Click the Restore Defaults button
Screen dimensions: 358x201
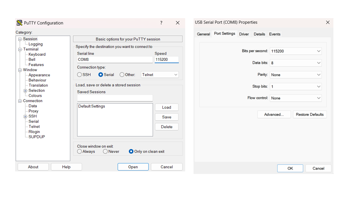pyautogui.click(x=310, y=114)
